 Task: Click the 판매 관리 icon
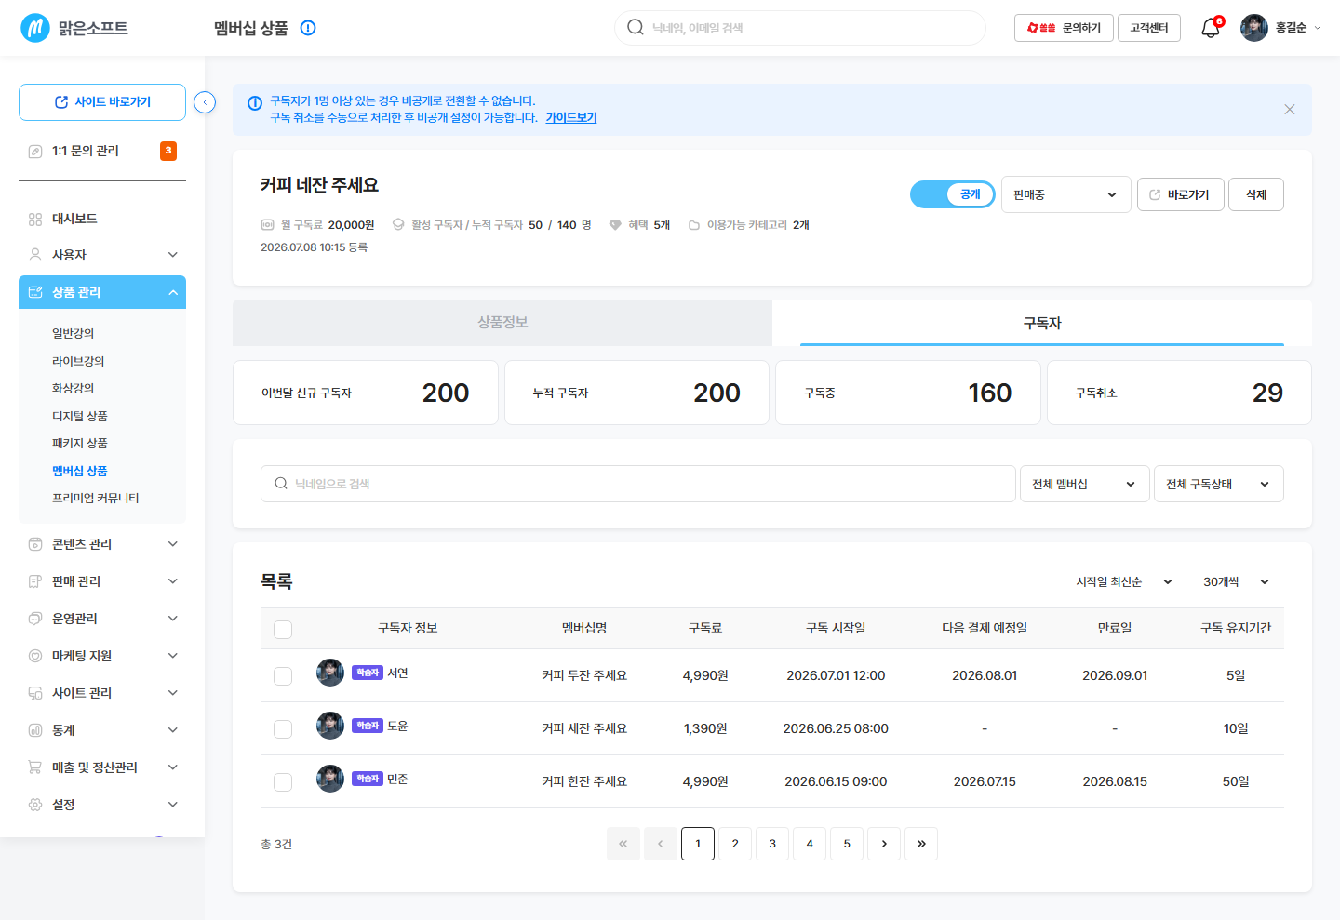[35, 581]
